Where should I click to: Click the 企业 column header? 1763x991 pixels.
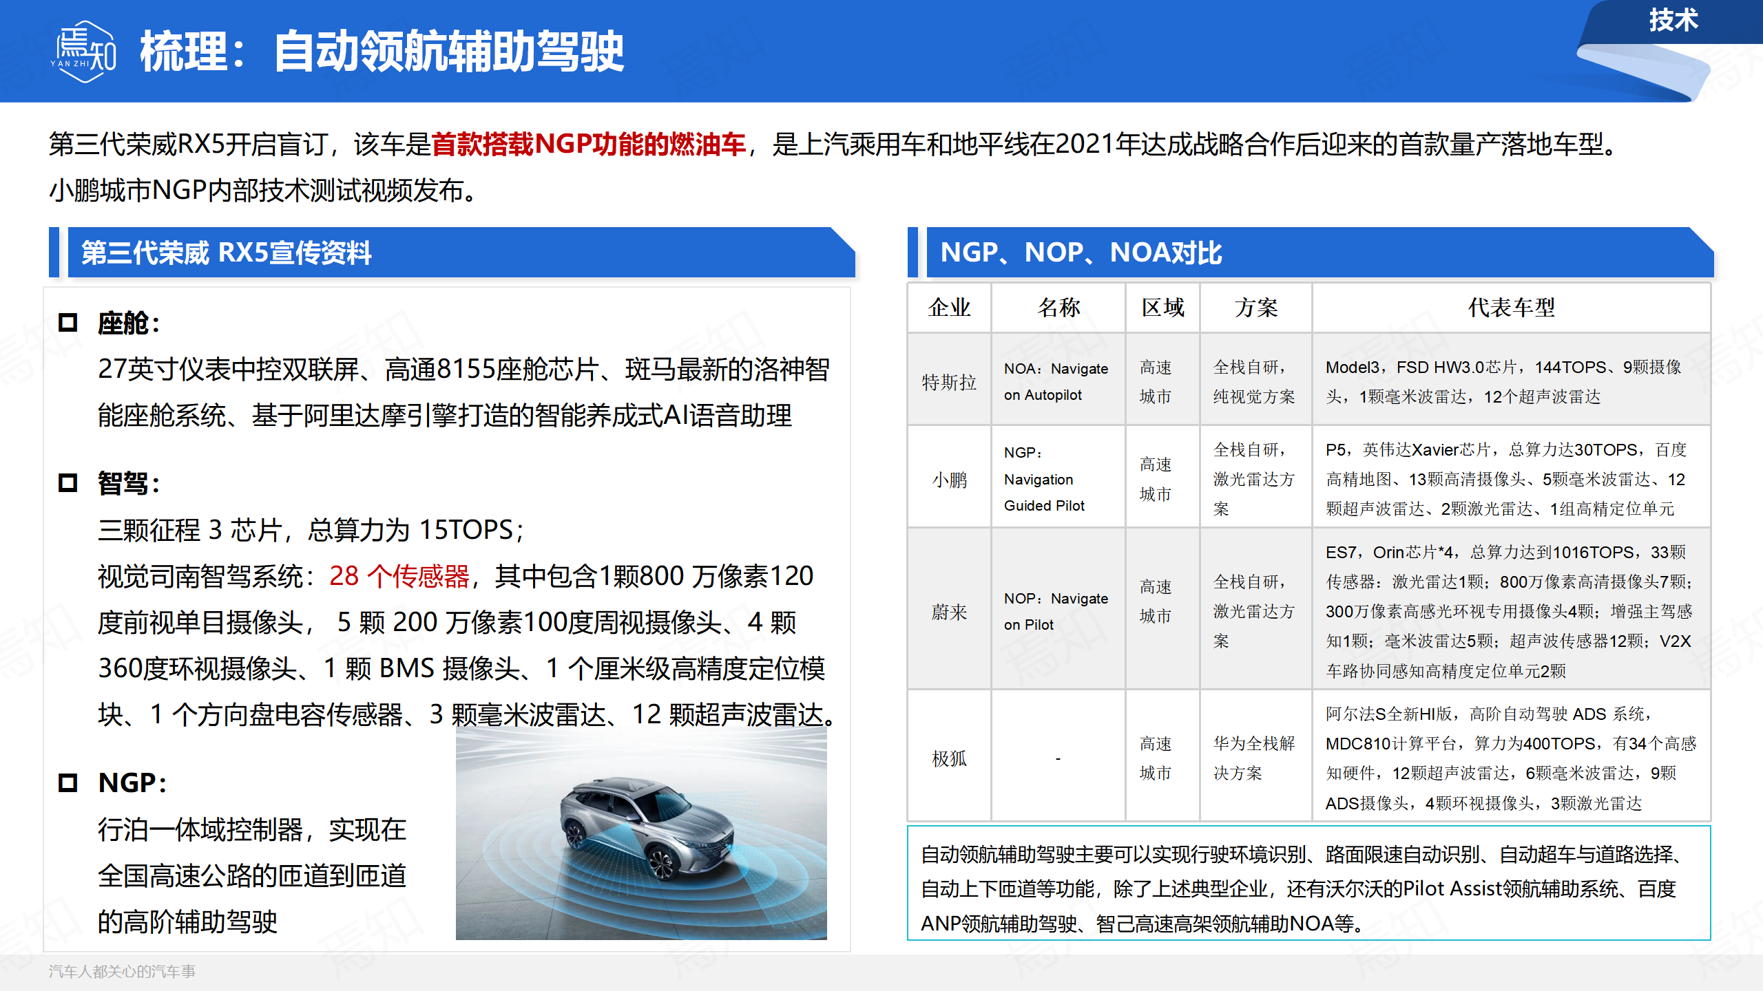click(950, 308)
